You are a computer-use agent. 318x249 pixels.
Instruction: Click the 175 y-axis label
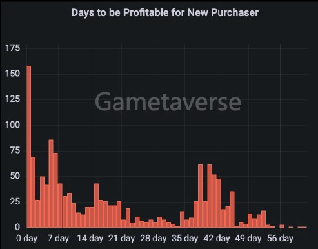[12, 48]
